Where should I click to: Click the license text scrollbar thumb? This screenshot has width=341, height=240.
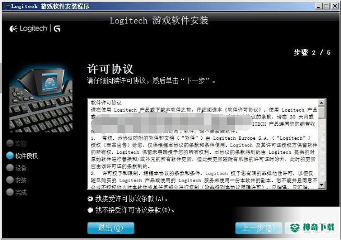322,112
